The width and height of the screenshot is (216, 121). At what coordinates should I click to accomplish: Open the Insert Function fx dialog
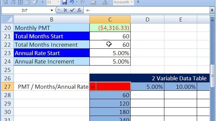[79, 10]
